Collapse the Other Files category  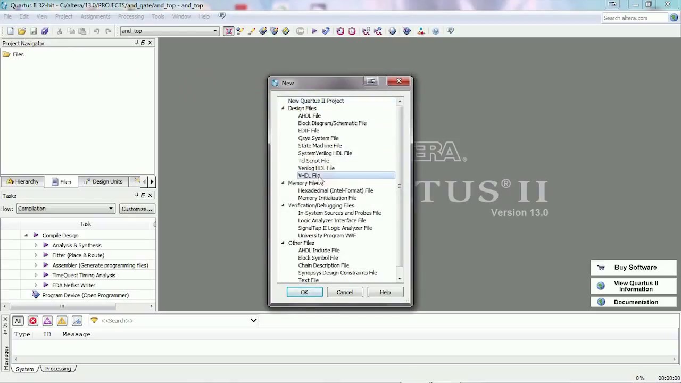283,243
